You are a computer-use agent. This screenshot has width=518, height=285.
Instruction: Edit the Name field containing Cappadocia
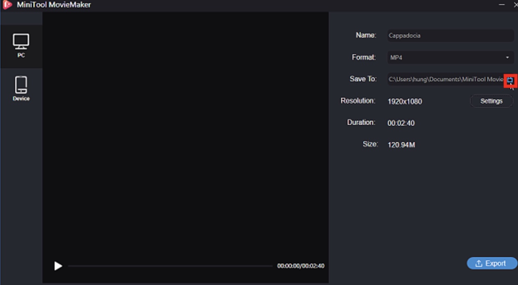450,35
